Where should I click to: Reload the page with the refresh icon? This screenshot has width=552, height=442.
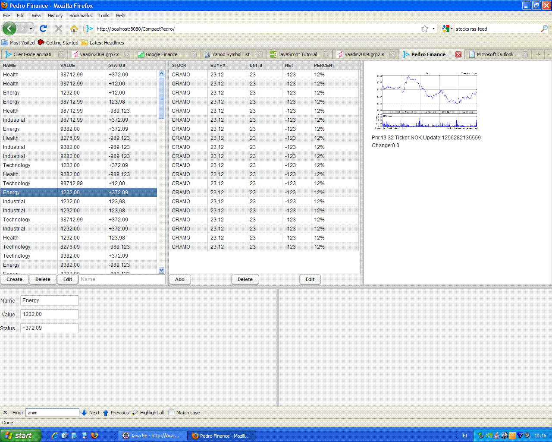click(x=43, y=28)
